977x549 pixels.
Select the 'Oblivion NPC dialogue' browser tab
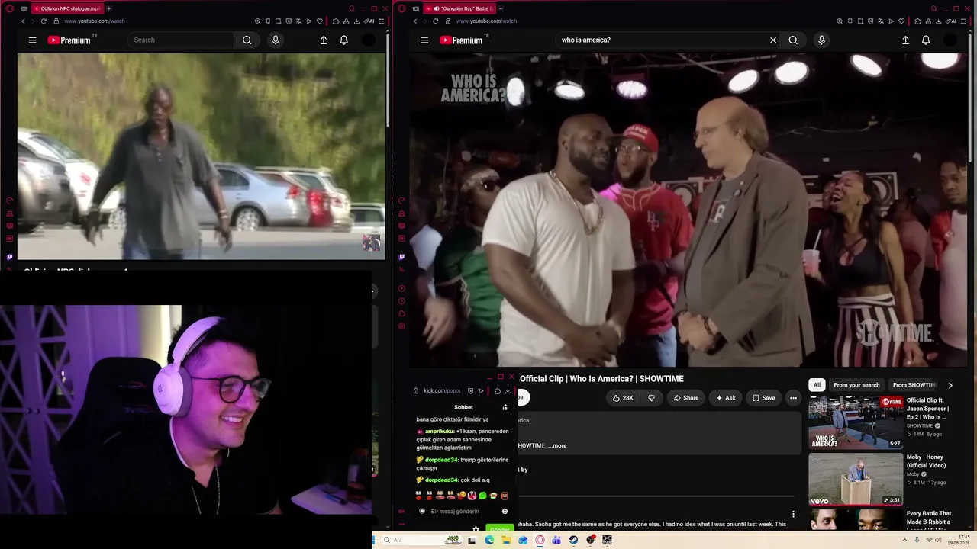(x=67, y=8)
